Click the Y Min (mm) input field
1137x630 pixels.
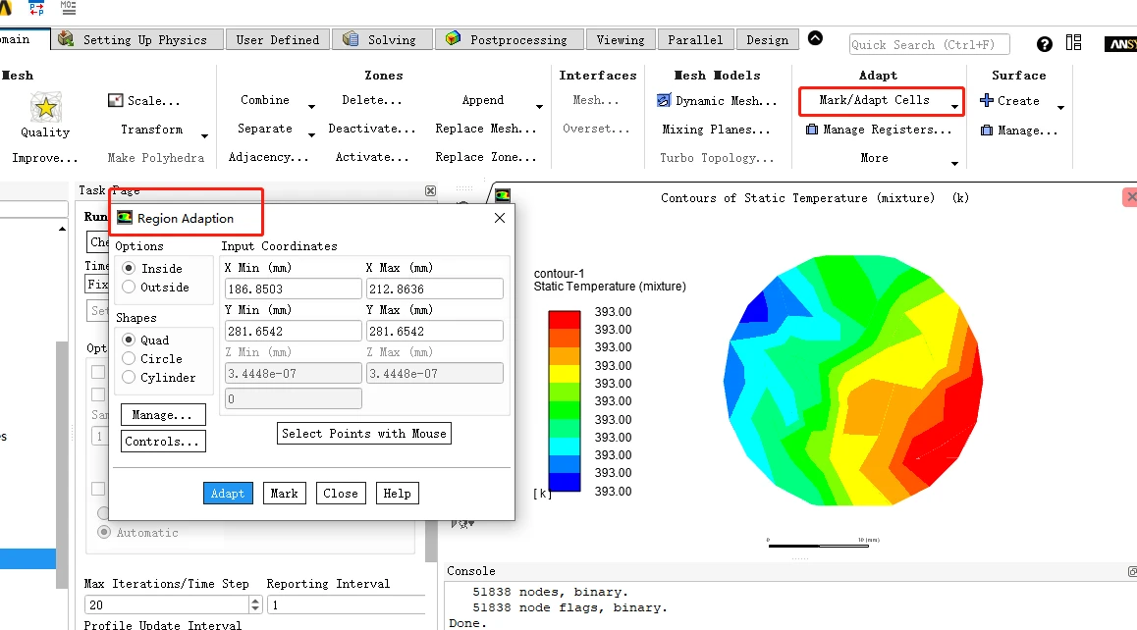[293, 332]
